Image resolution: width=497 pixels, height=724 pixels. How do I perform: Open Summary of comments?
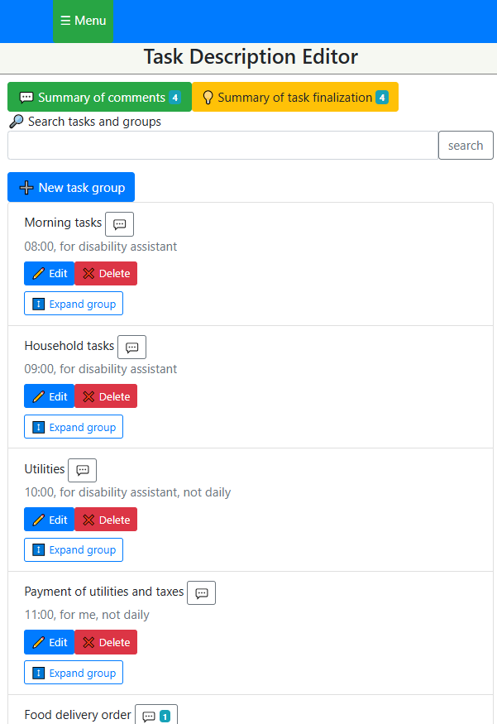99,98
